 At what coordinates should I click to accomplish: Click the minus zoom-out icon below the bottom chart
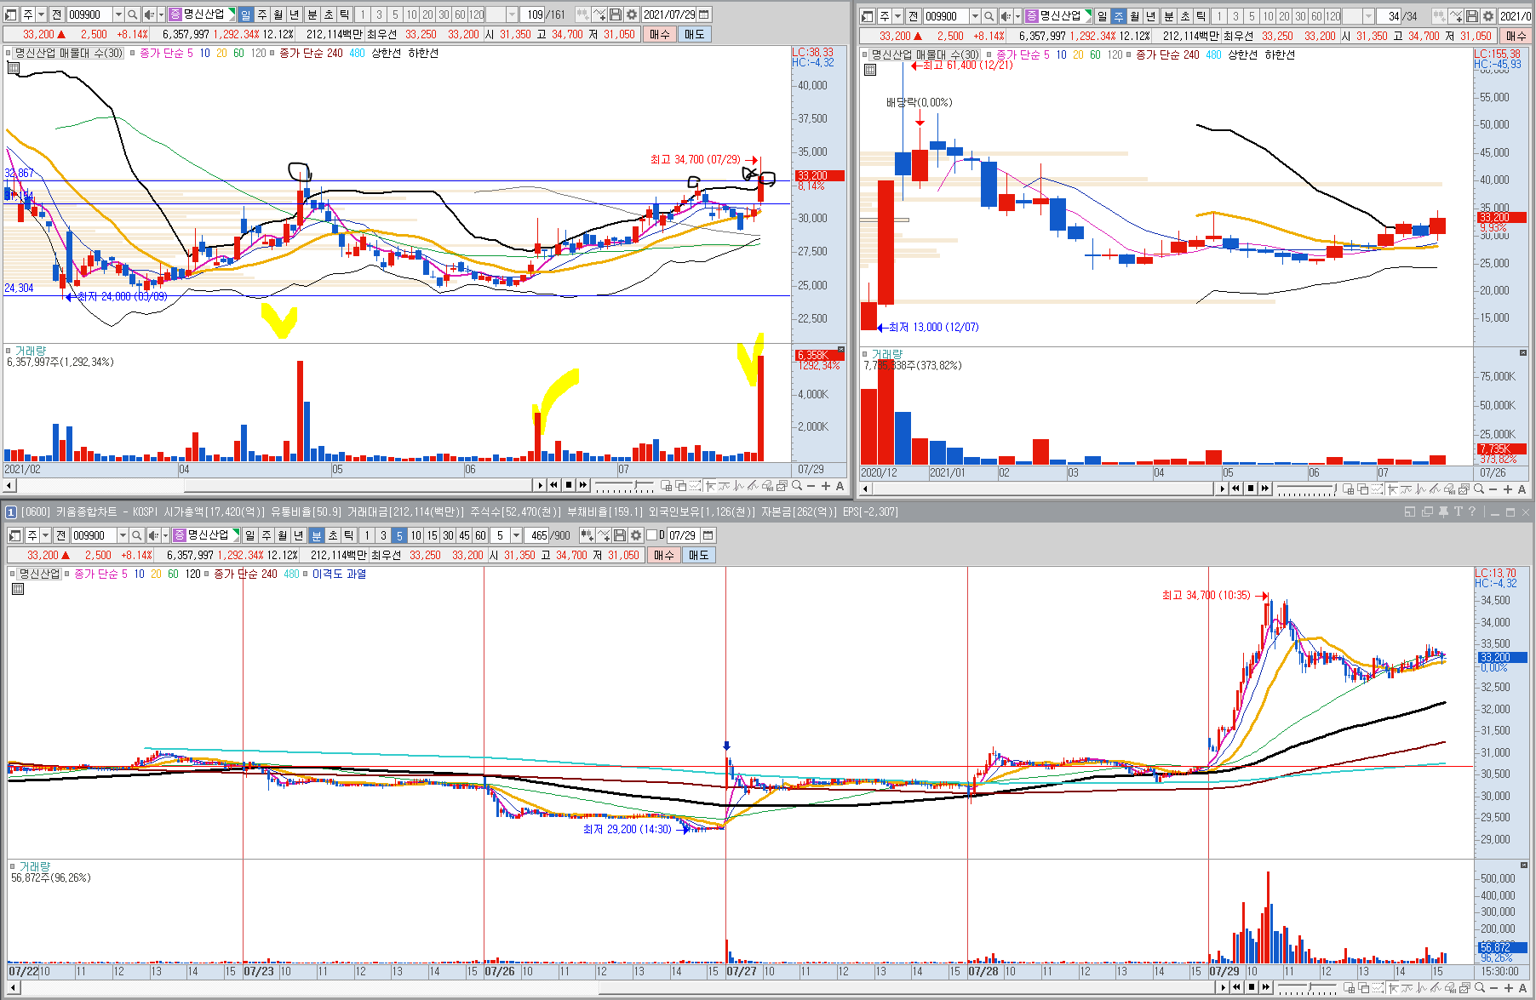(1493, 988)
